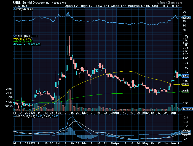Click the 90 level on the RSI axis

click(184, 12)
